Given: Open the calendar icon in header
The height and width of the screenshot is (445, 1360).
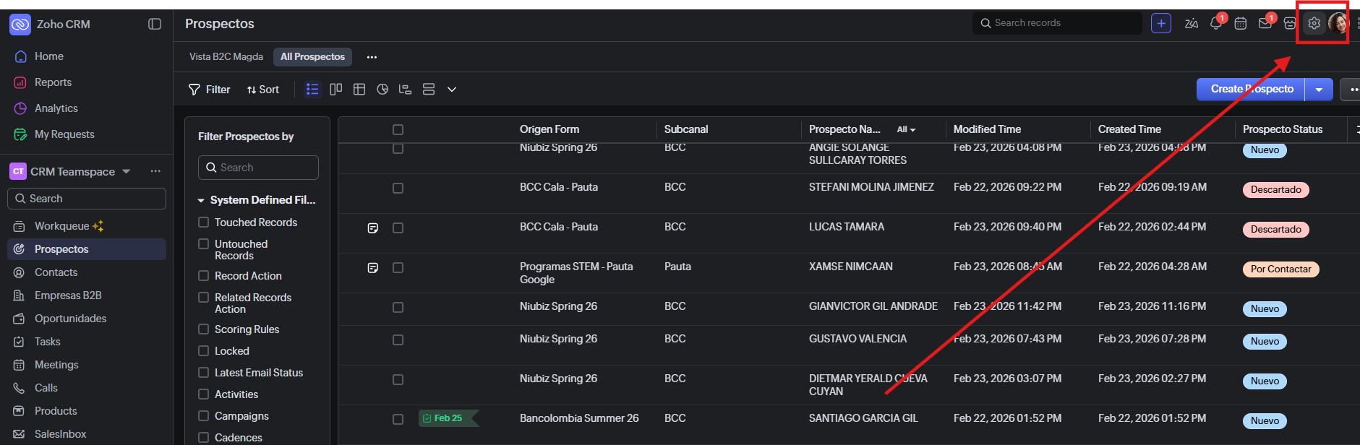Looking at the screenshot, I should pyautogui.click(x=1241, y=24).
